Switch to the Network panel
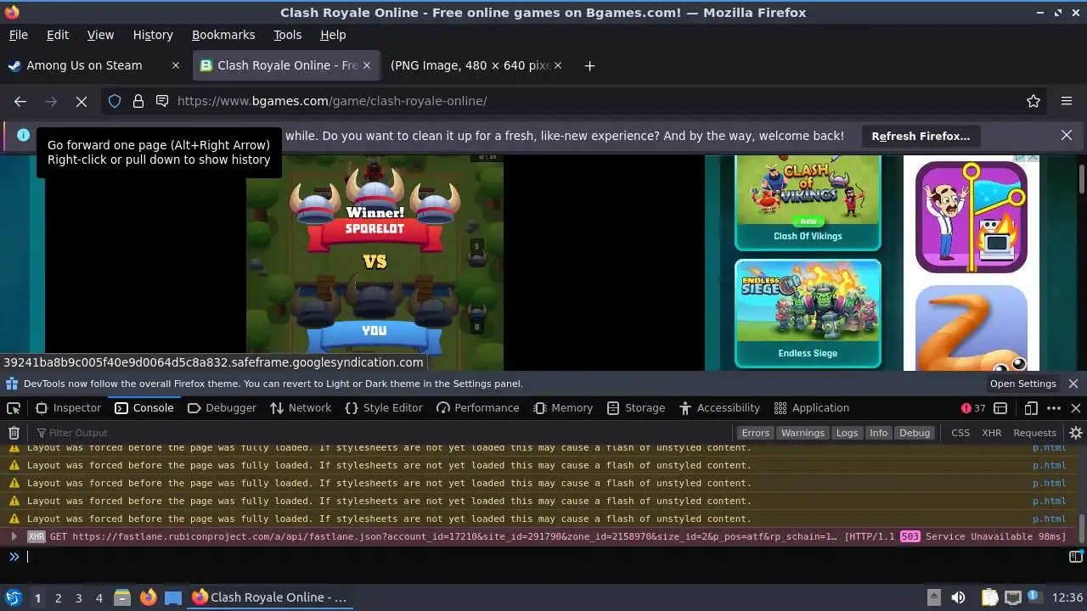The height and width of the screenshot is (611, 1087). [x=300, y=408]
